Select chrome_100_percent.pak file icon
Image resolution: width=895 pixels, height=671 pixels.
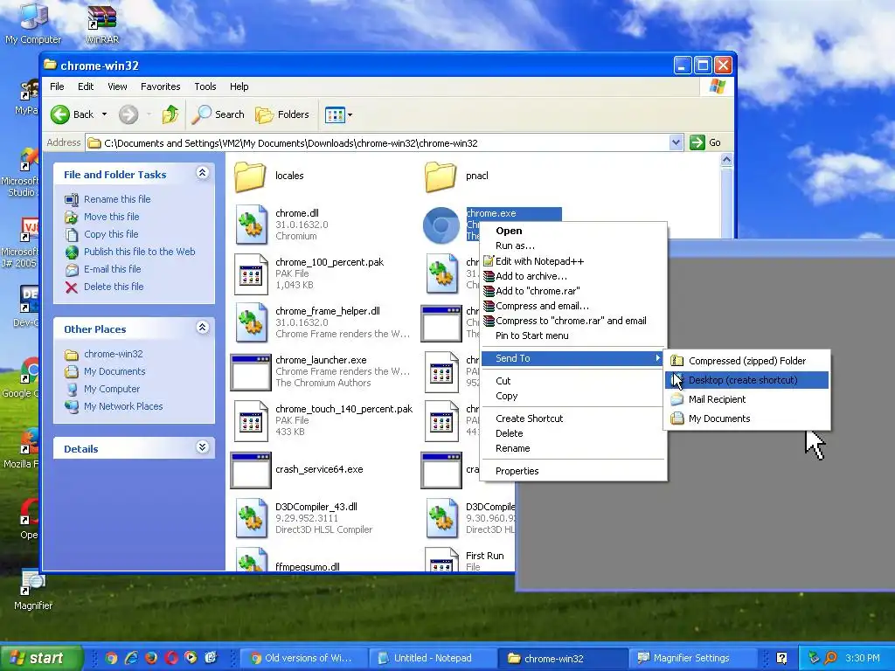[251, 273]
